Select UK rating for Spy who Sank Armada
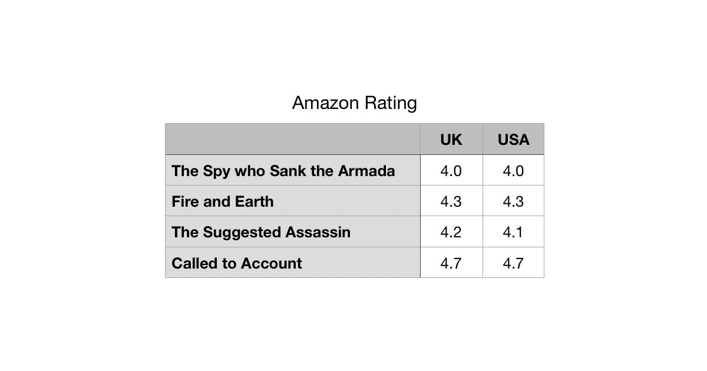Viewport: 707px width, 371px height. tap(451, 171)
